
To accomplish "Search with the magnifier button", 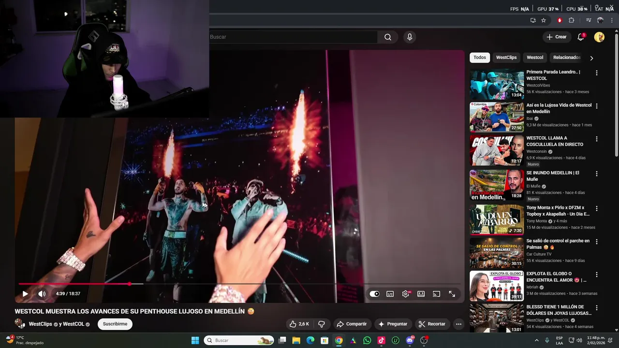I will pyautogui.click(x=388, y=37).
